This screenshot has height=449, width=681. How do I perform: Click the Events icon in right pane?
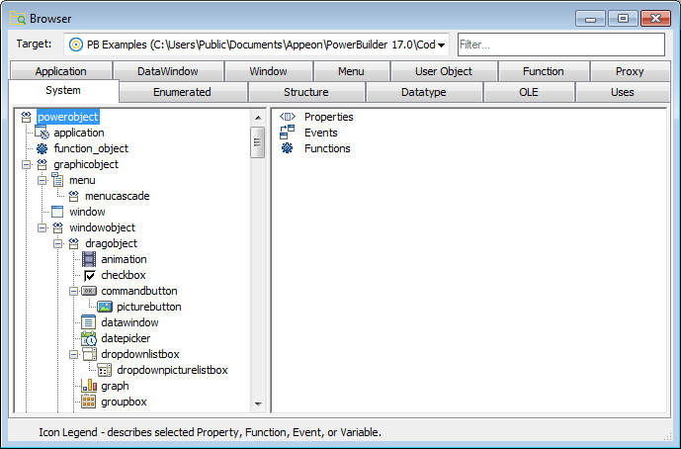[288, 133]
